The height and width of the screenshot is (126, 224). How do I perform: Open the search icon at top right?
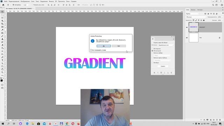pyautogui.click(x=213, y=5)
